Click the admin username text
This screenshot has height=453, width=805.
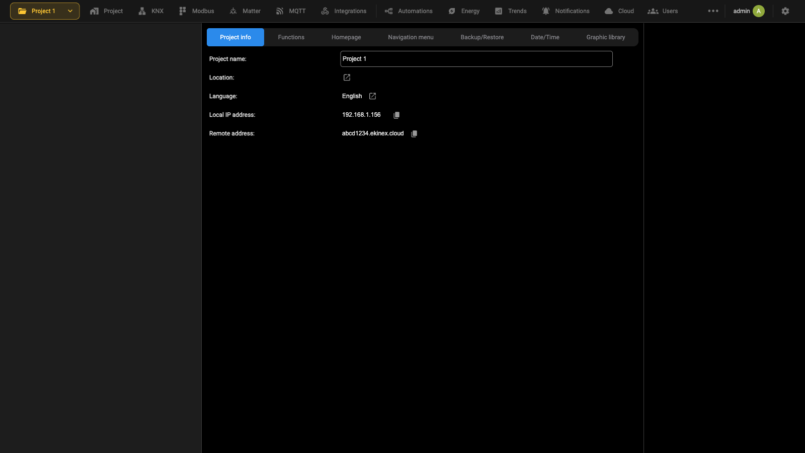(x=742, y=11)
